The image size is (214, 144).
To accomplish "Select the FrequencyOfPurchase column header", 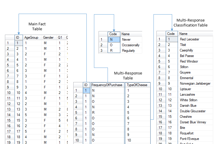I will coord(107,85).
